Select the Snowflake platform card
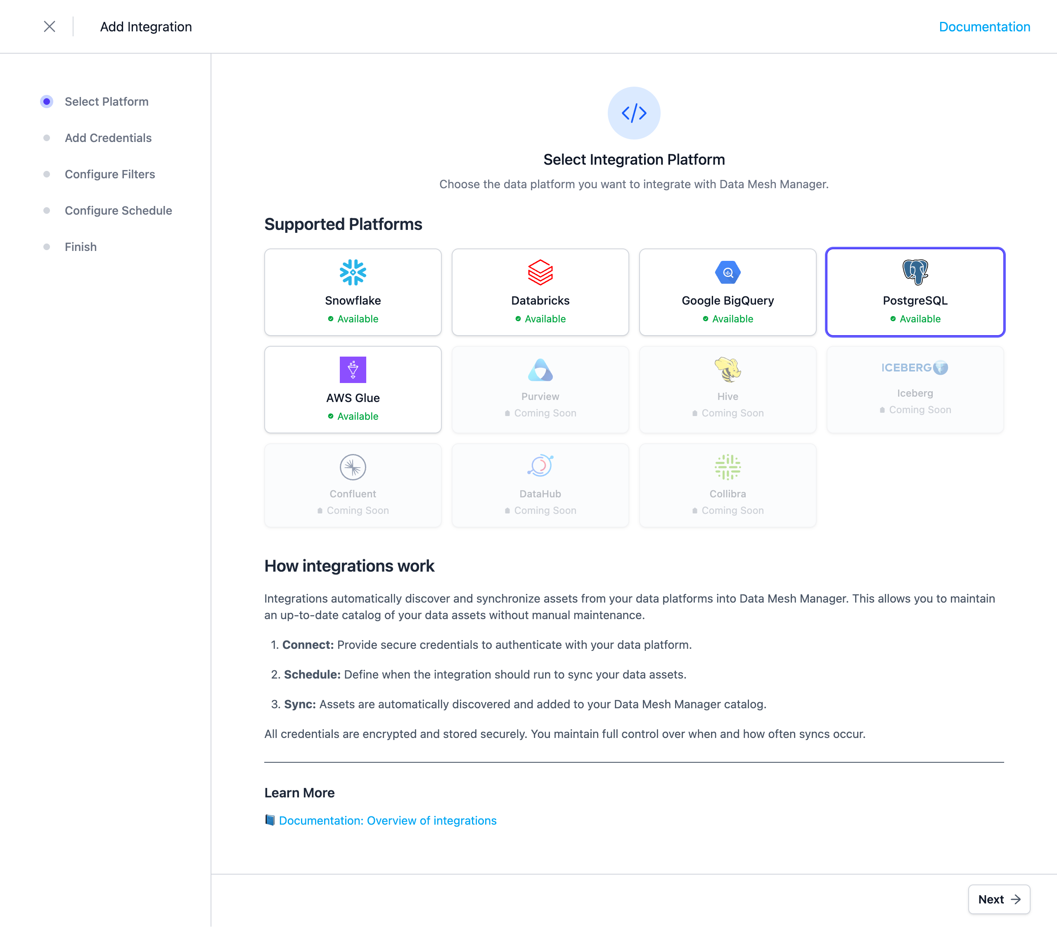 point(353,292)
